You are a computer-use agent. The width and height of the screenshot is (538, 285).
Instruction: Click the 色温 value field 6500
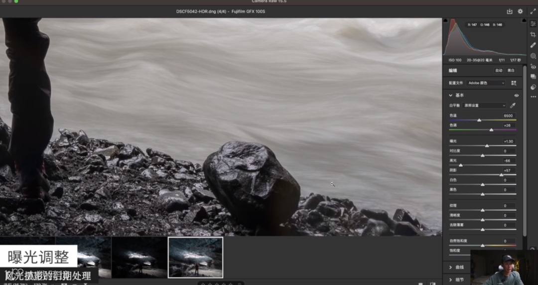[508, 116]
